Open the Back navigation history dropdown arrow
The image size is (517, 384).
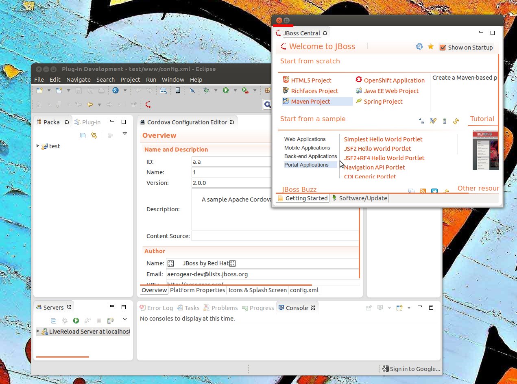[x=99, y=104]
